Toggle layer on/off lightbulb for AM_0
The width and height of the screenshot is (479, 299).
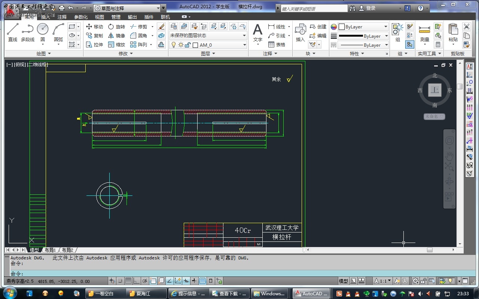tap(174, 45)
